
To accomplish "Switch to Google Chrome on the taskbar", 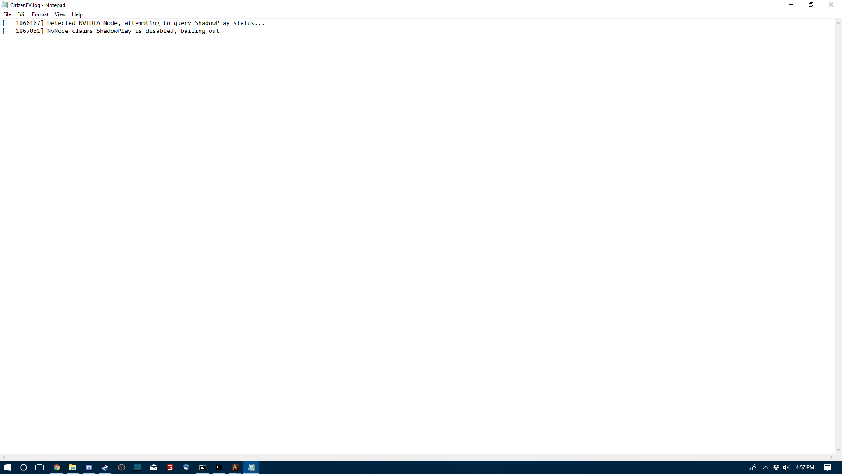I will pos(57,467).
